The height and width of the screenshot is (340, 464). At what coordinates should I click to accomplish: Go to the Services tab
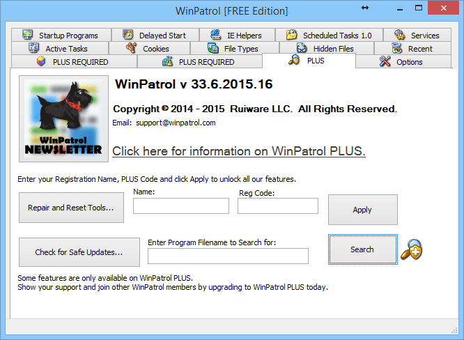(x=417, y=35)
